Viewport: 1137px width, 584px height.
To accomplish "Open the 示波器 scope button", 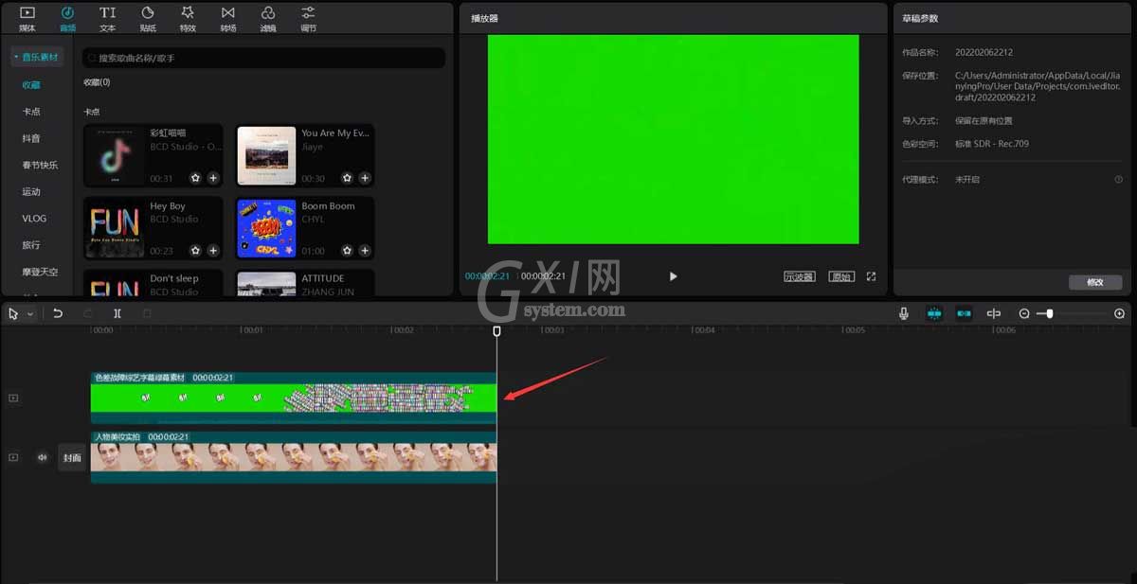I will point(800,276).
